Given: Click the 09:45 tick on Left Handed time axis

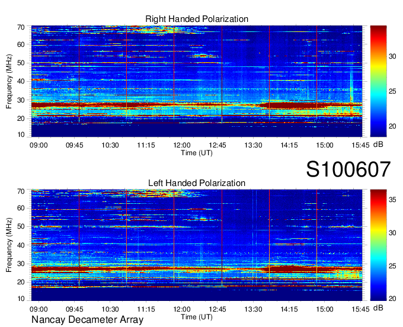Looking at the screenshot, I should (74, 309).
